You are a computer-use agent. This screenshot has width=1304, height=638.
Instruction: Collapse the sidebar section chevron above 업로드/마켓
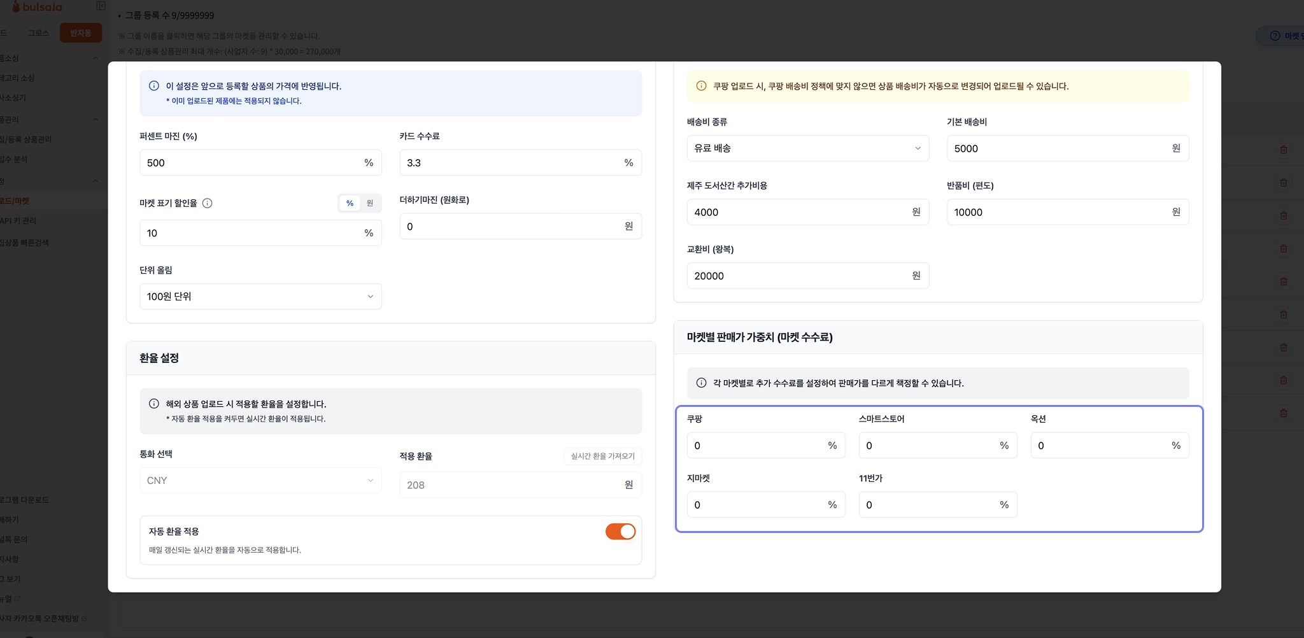(96, 181)
